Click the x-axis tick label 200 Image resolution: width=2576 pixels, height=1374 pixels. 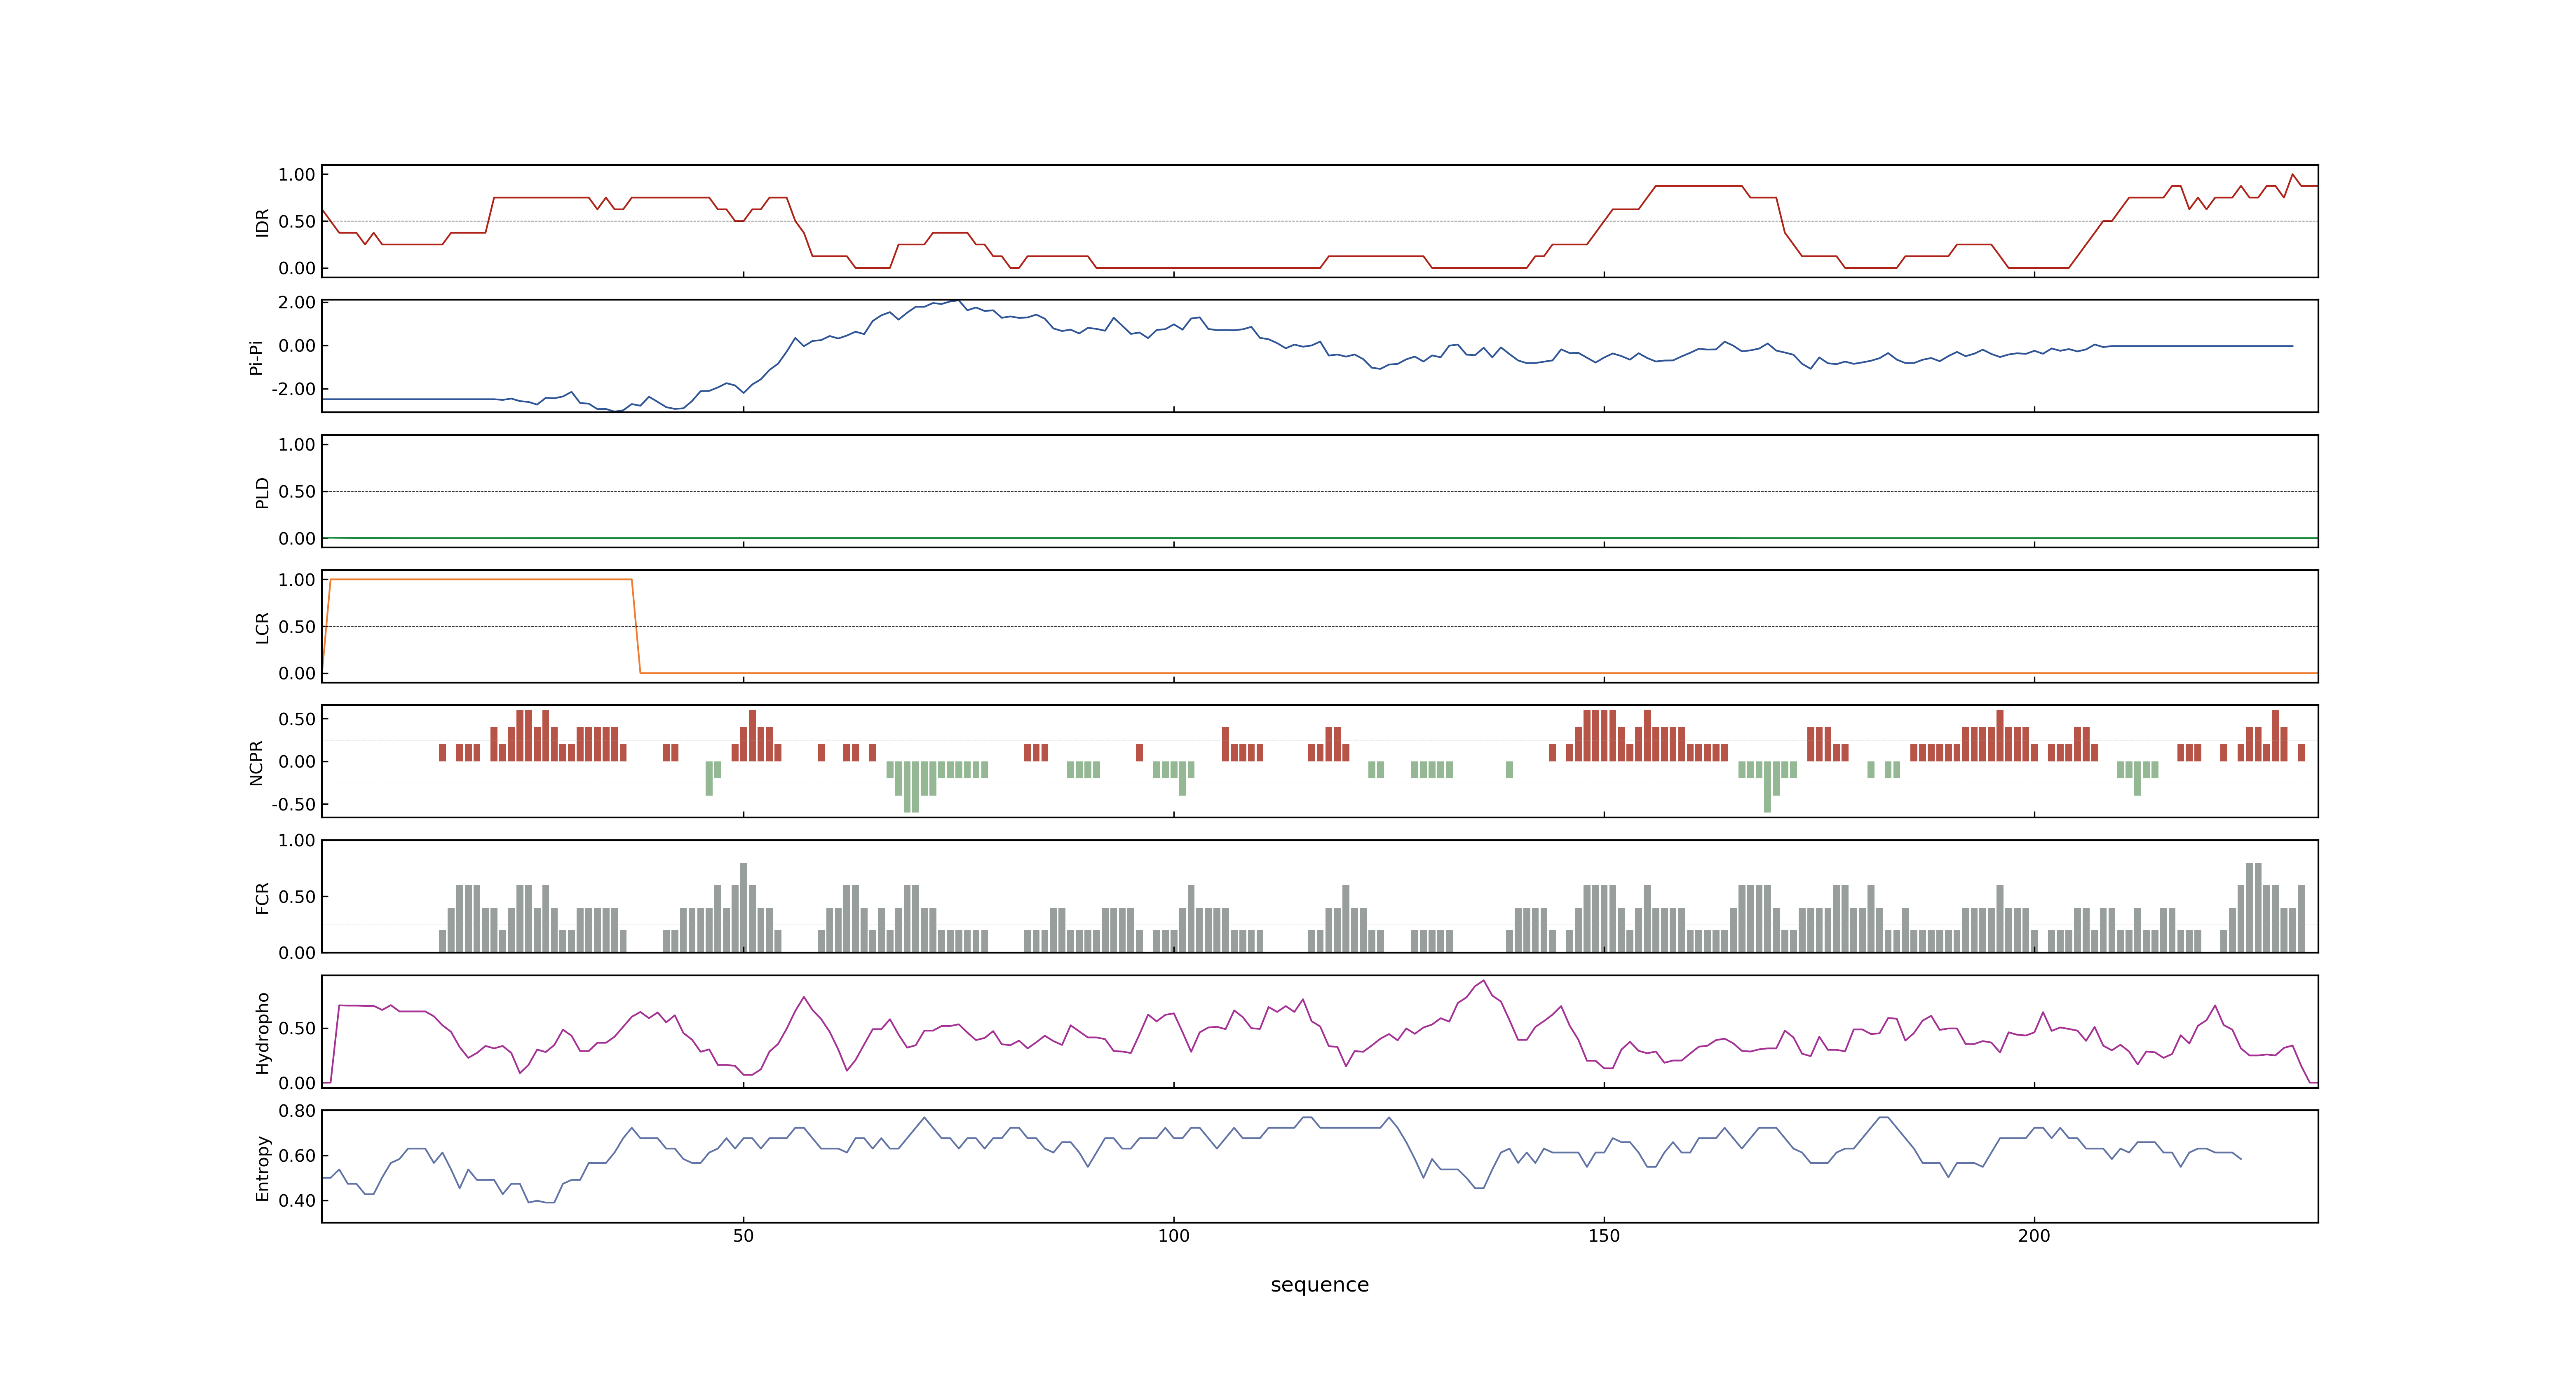click(x=2034, y=1236)
